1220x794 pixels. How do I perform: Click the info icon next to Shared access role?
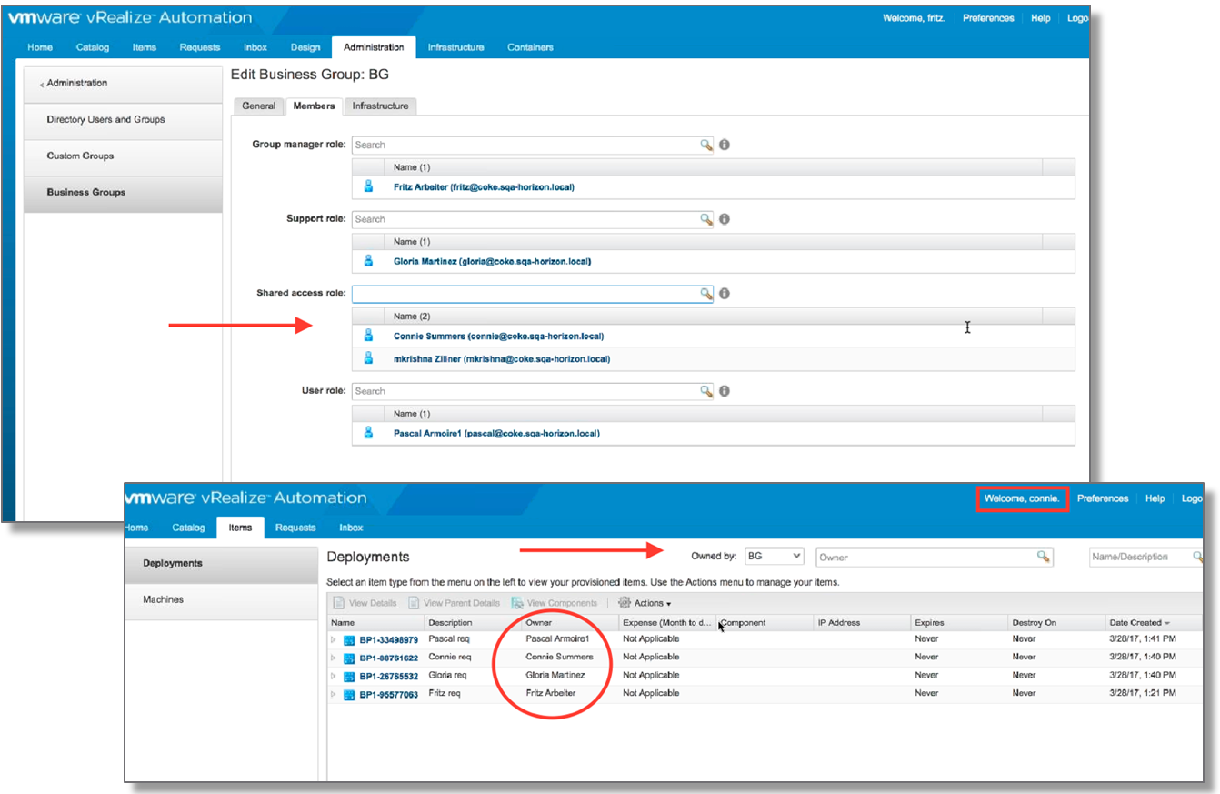[724, 293]
